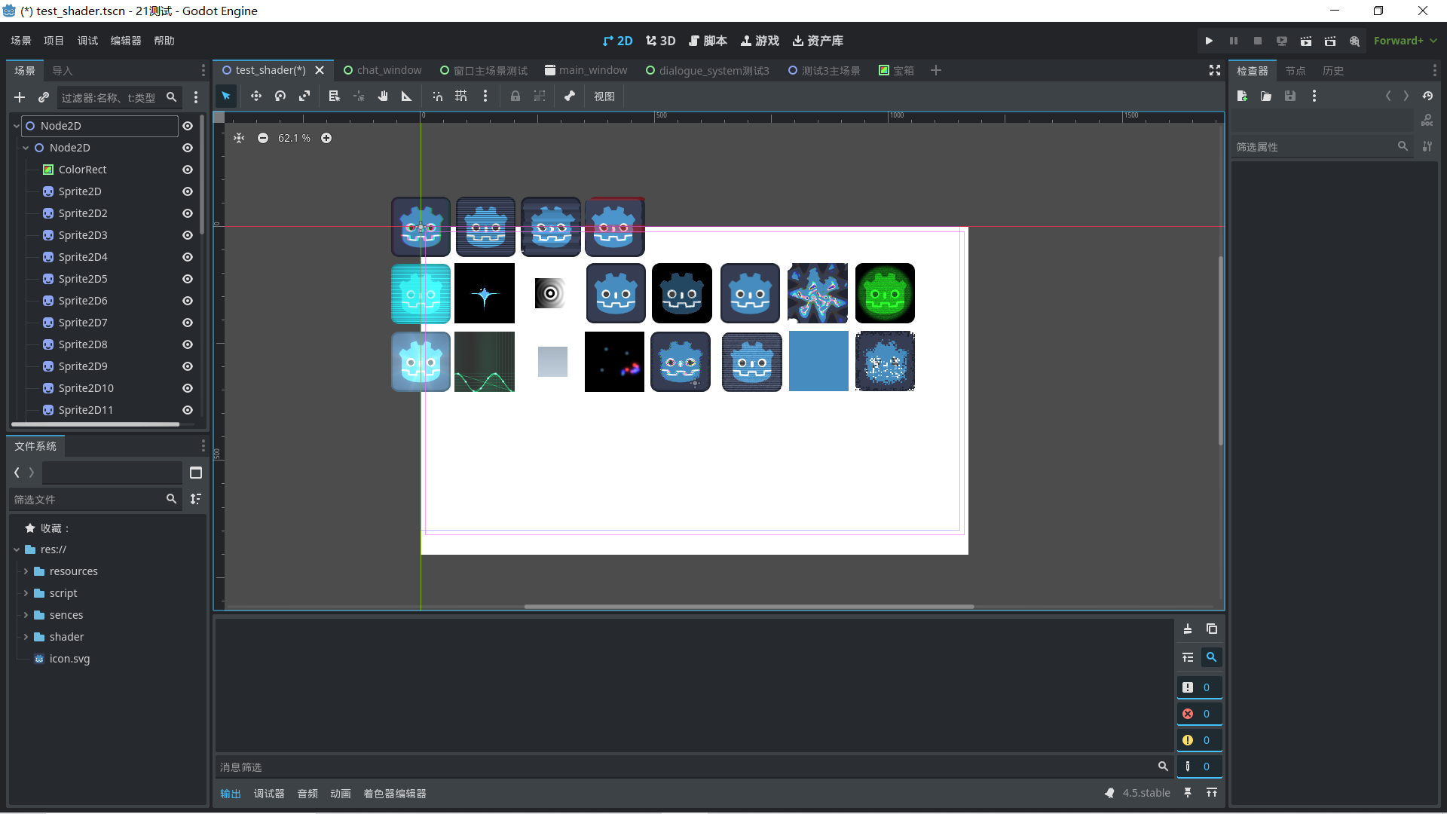Toggle visibility of Sprite2D5
The width and height of the screenshot is (1447, 814).
point(188,279)
